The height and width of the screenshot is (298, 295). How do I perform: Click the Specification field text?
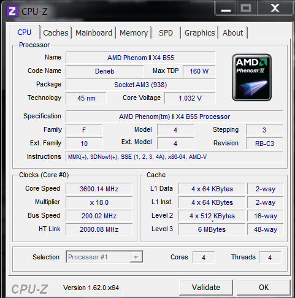pyautogui.click(x=174, y=117)
